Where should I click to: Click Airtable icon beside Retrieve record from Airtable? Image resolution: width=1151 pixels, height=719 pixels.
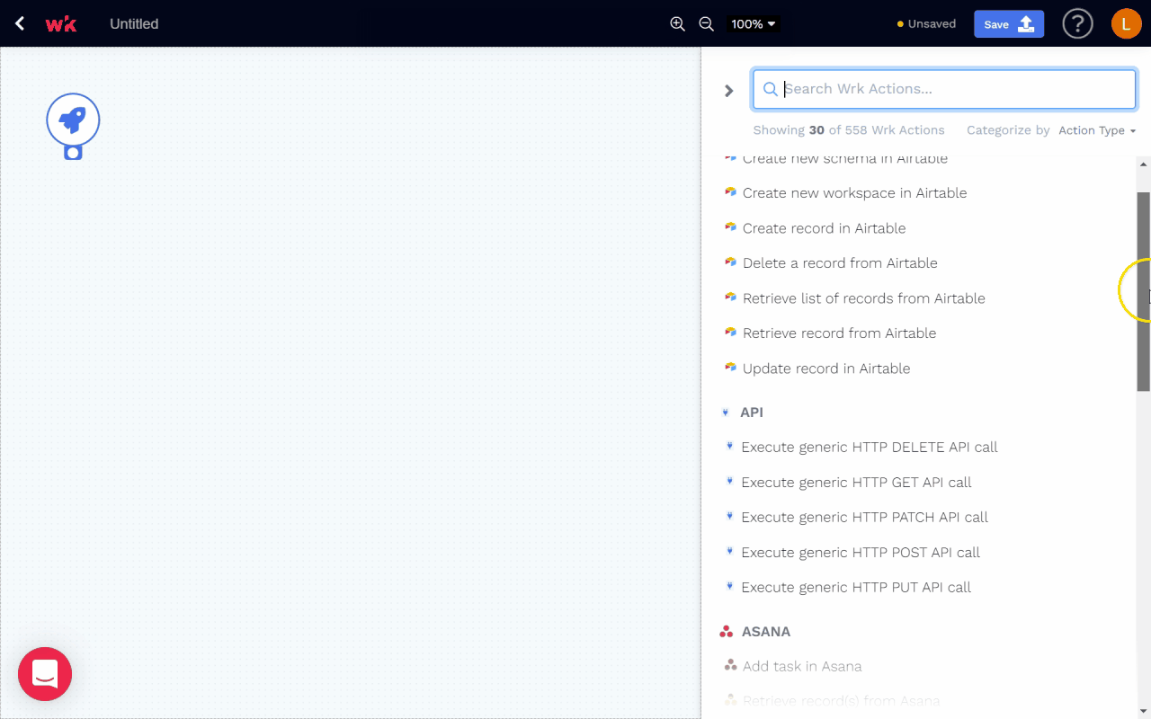(731, 333)
